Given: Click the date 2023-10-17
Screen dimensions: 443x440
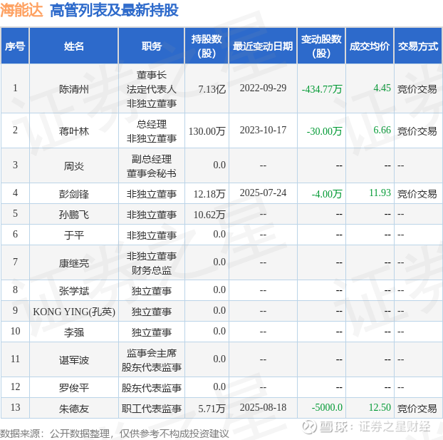Looking at the screenshot, I should click(263, 130).
